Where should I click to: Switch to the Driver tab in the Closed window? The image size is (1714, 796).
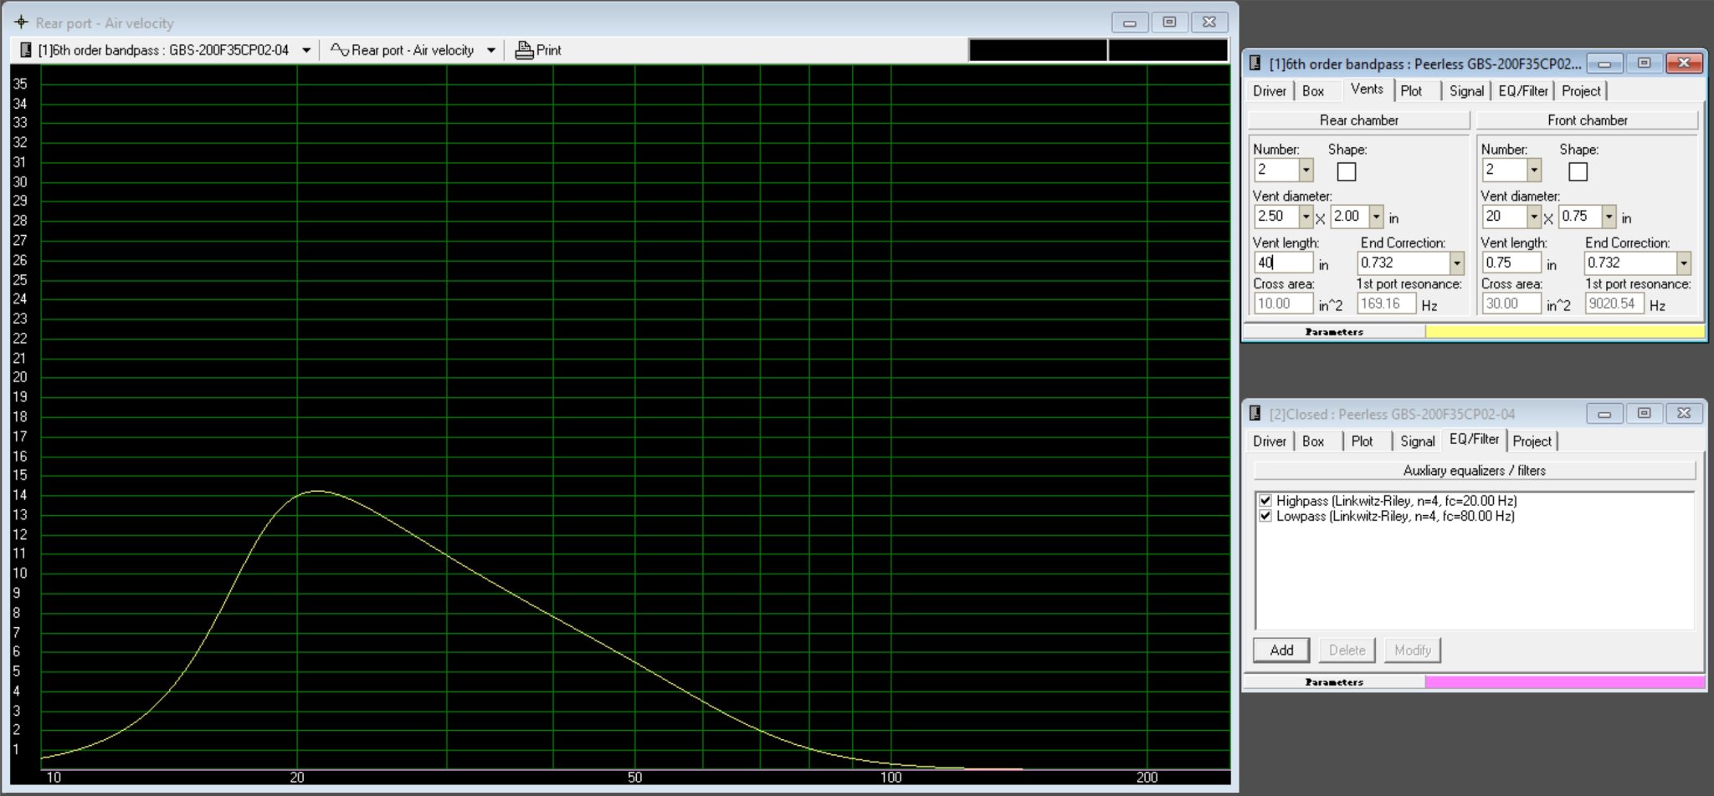click(x=1269, y=441)
